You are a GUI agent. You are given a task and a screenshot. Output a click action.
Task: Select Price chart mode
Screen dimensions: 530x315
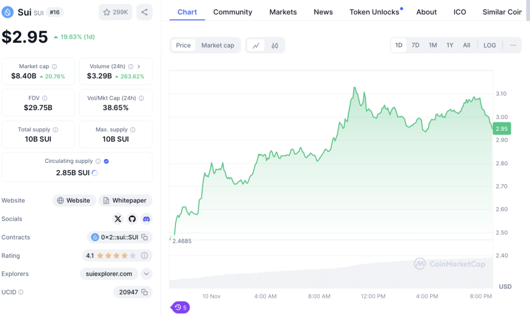click(x=183, y=45)
